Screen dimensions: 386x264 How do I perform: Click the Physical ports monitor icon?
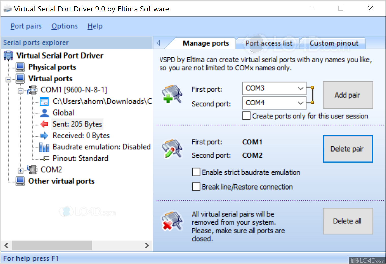[20, 67]
